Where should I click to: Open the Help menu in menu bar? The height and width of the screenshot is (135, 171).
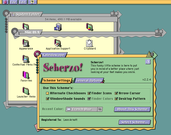click(32, 2)
